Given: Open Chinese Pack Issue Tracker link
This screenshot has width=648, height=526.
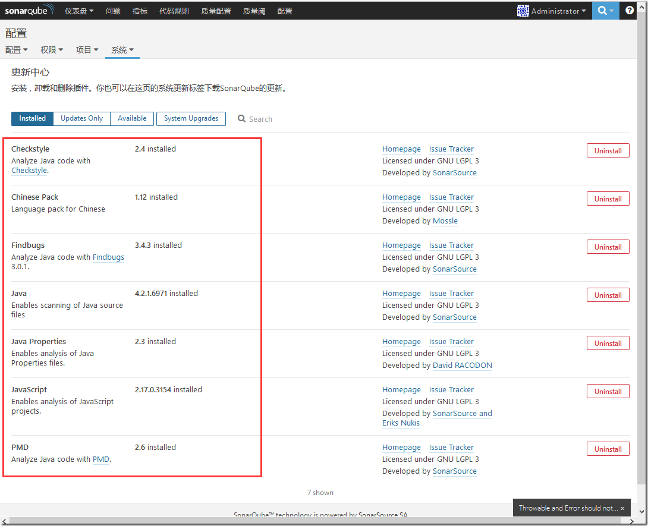Looking at the screenshot, I should click(451, 197).
